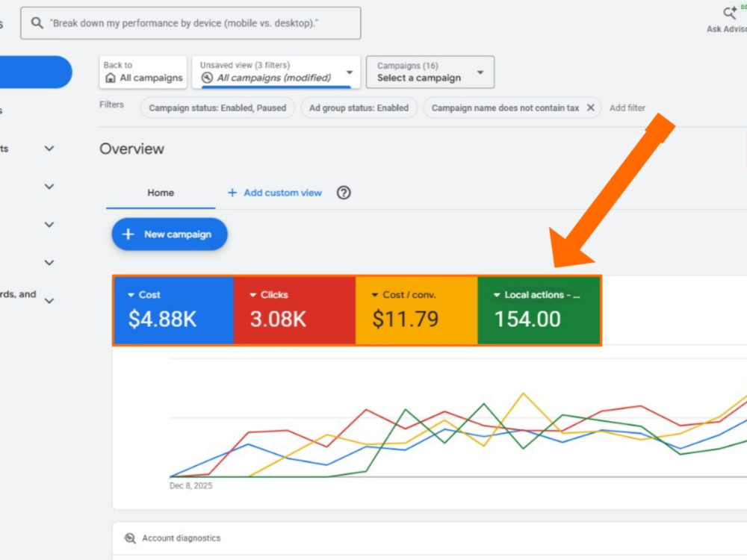Select the 154.00 local actions value

pos(527,319)
